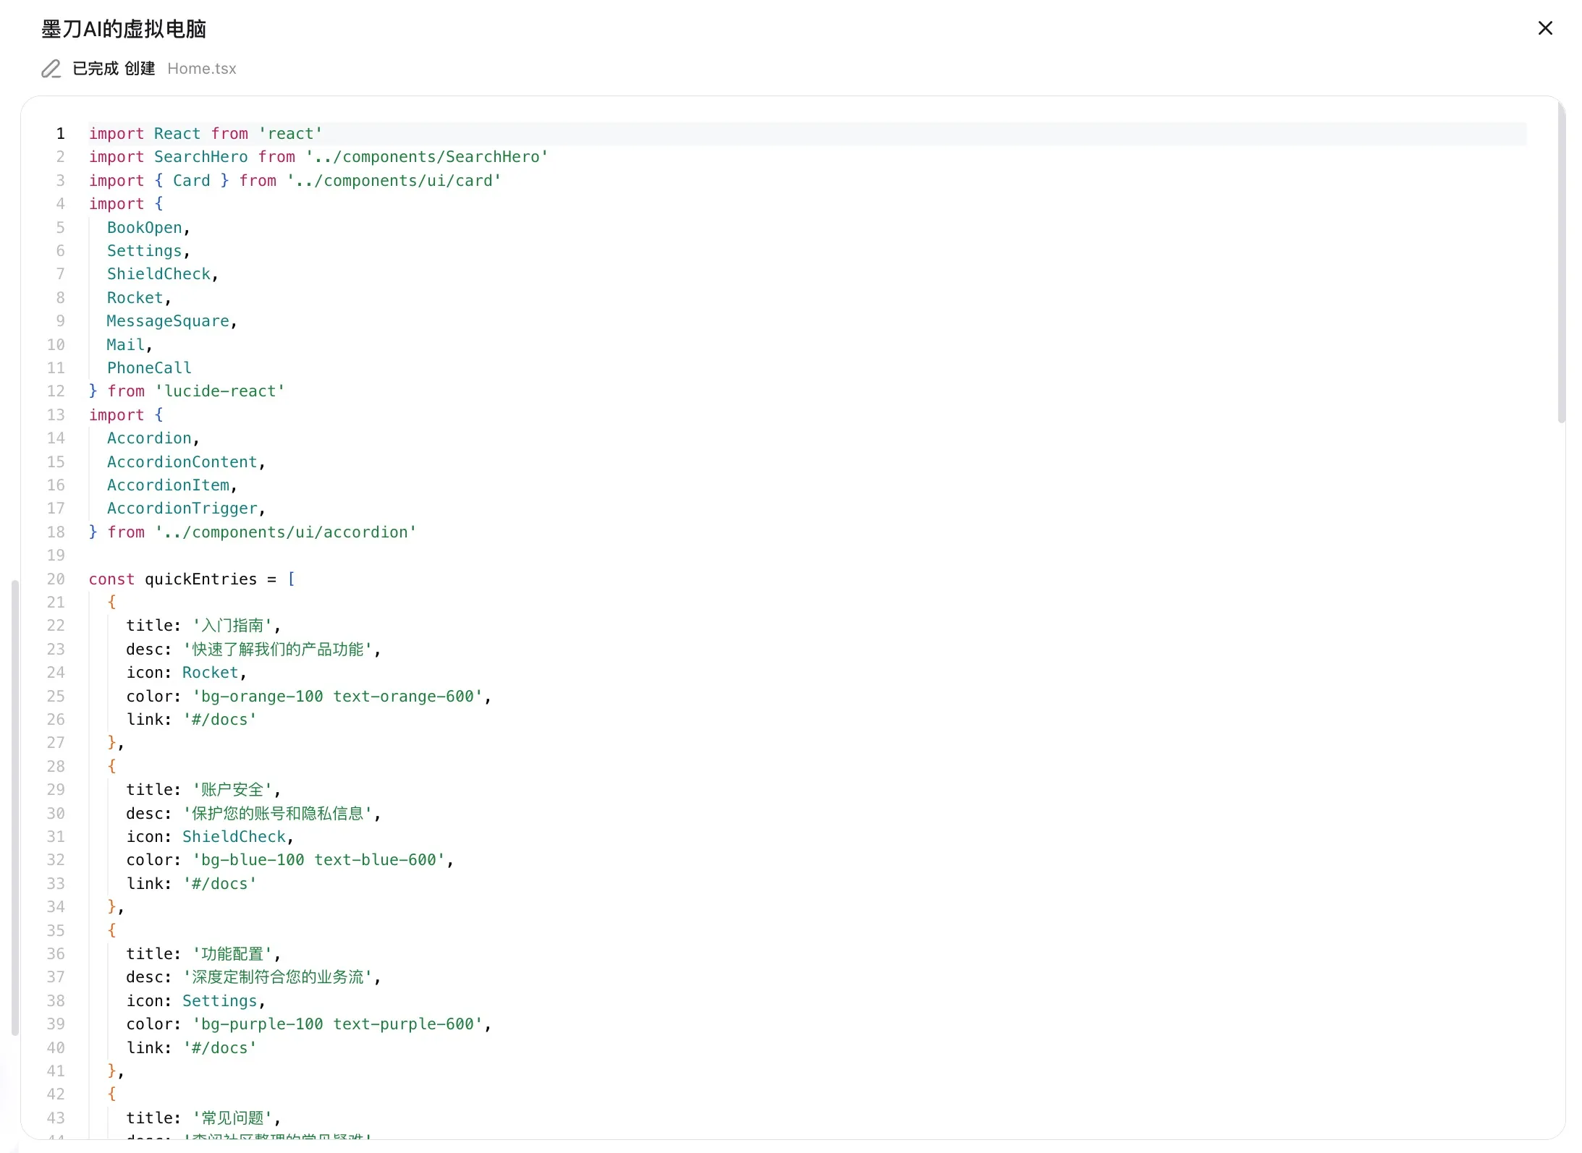Select the 已完成 创建 status label
The width and height of the screenshot is (1582, 1153).
[114, 69]
